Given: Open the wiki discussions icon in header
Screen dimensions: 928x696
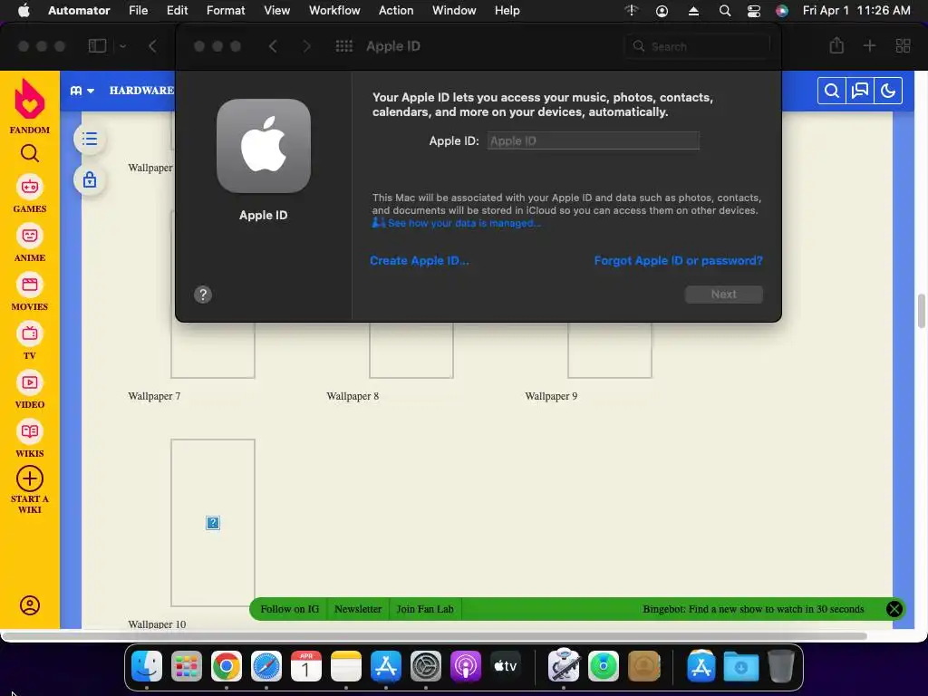Looking at the screenshot, I should 860,91.
